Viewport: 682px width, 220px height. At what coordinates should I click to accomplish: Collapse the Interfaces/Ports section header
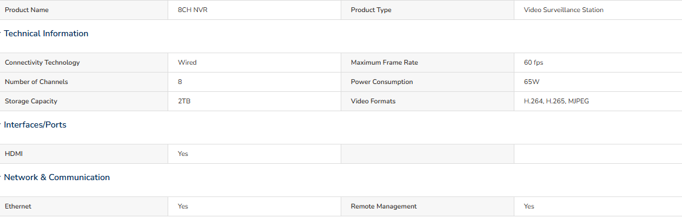point(35,125)
